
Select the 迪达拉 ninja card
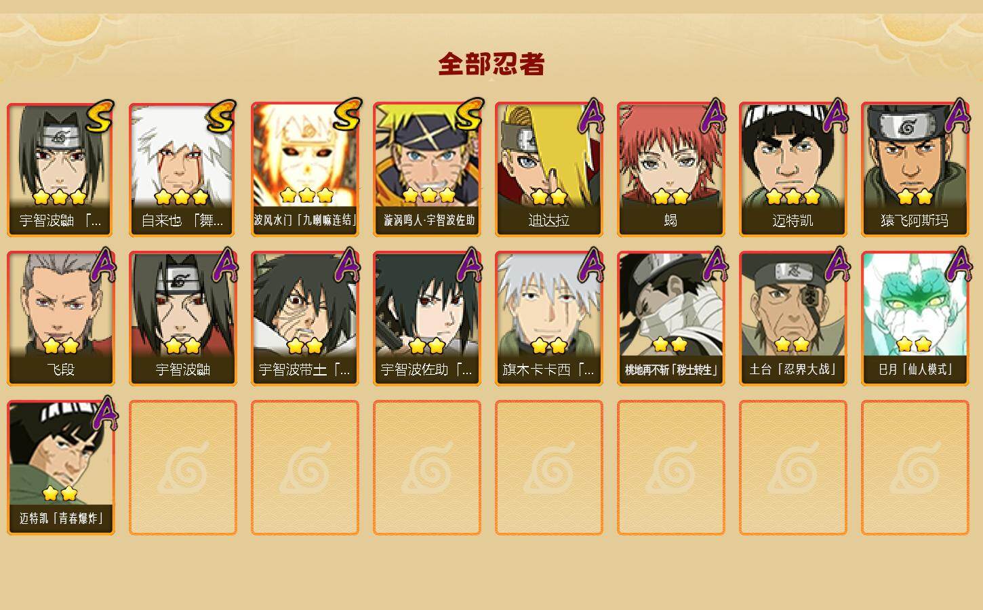tap(549, 169)
